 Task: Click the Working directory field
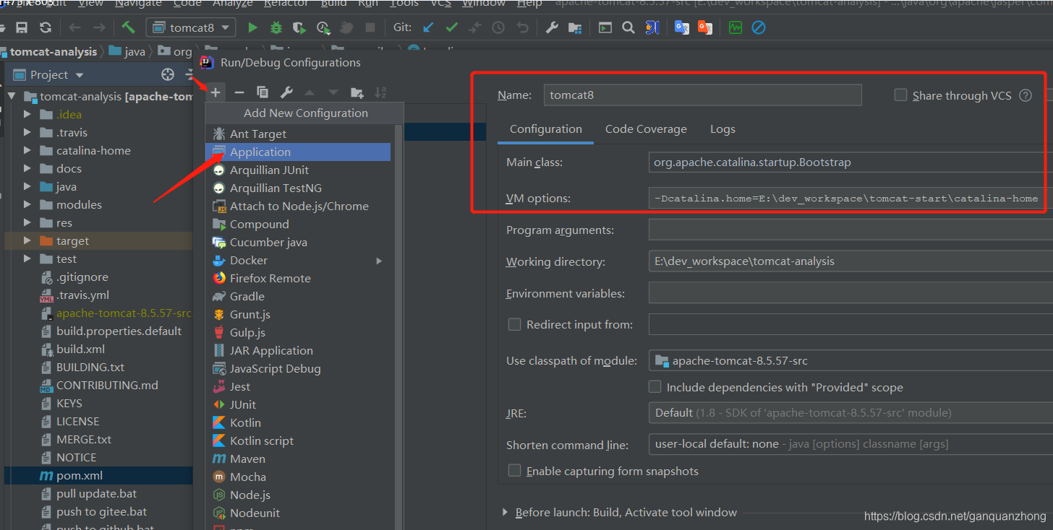pos(850,261)
